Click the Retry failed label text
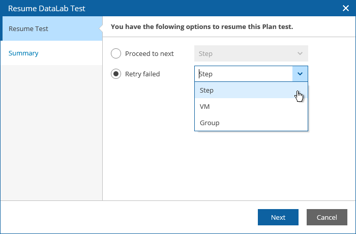Screen dimensions: 356x234 point(142,74)
